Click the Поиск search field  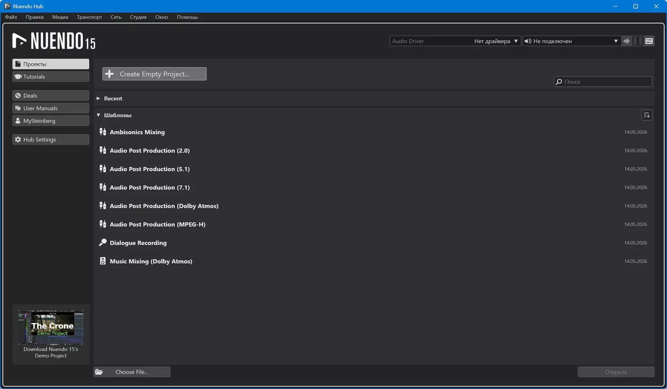point(603,82)
